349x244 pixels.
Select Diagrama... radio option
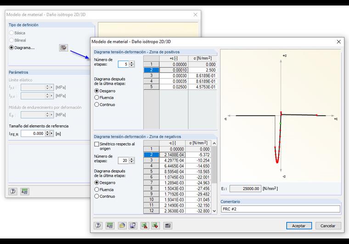pyautogui.click(x=11, y=48)
